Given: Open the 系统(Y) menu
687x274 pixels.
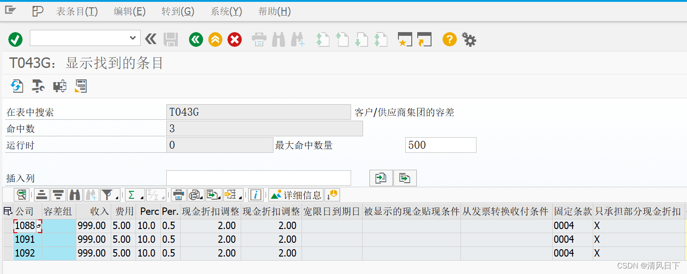Looking at the screenshot, I should click(226, 11).
